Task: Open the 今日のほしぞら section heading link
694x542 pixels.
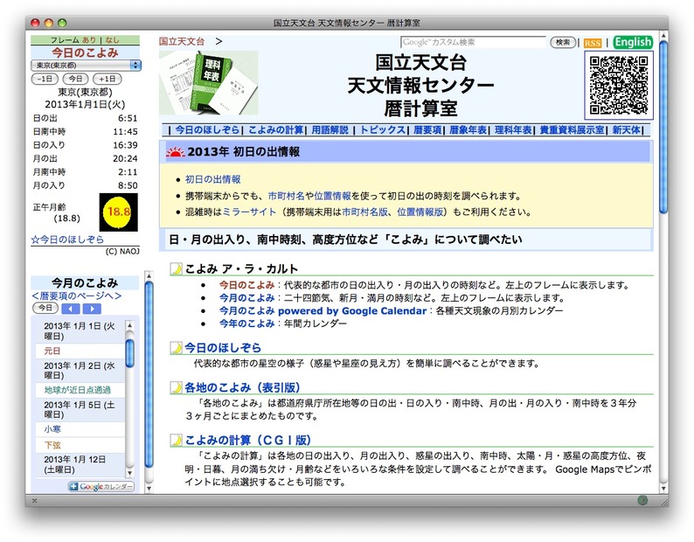Action: 223,348
